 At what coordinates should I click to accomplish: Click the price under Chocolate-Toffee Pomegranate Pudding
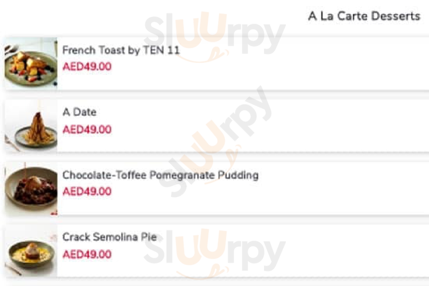click(x=87, y=192)
